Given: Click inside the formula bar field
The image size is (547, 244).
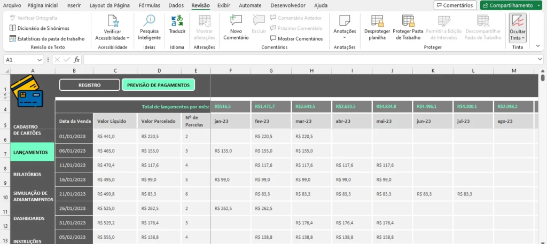Looking at the screenshot, I should click(310, 60).
